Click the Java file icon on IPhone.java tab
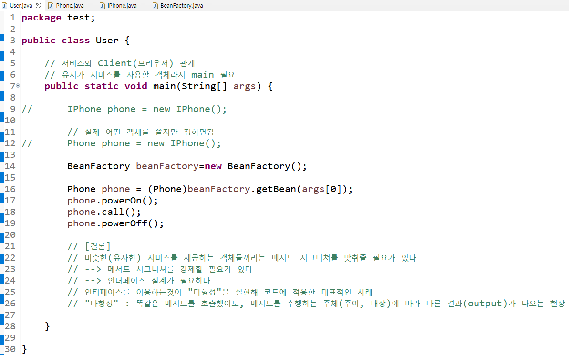 click(103, 5)
